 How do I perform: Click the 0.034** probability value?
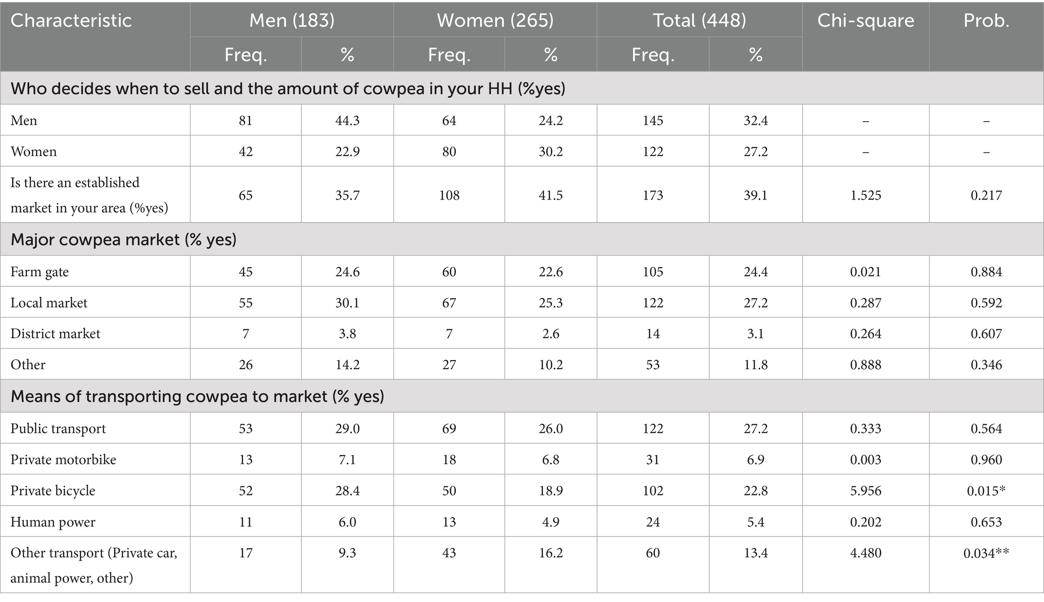(x=986, y=553)
